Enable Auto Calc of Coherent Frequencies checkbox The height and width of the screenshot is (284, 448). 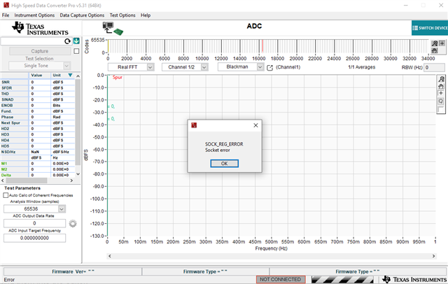(6, 195)
